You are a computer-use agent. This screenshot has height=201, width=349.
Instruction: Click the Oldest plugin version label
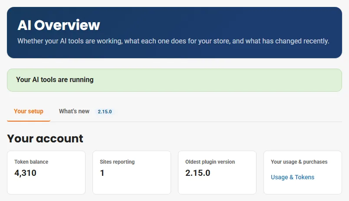(210, 162)
